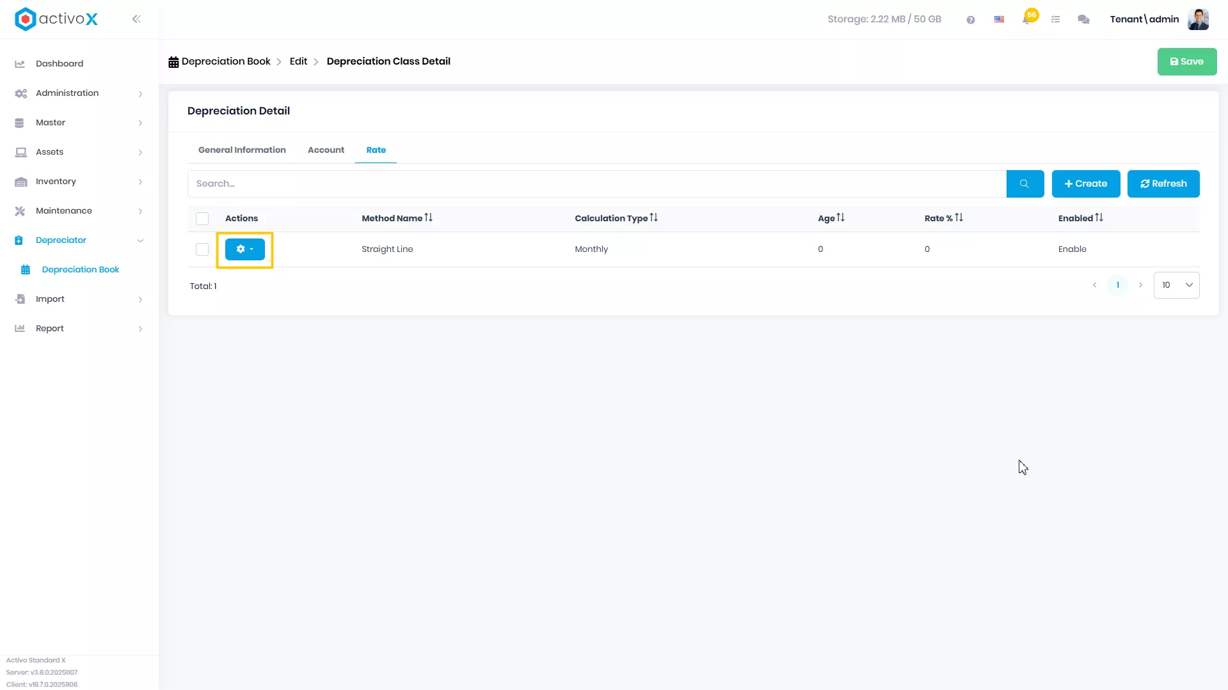This screenshot has height=690, width=1228.
Task: Expand the Assets menu chevron
Action: tap(140, 153)
